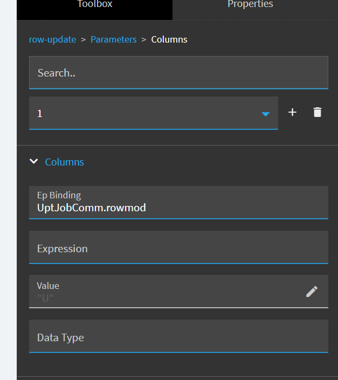
Task: Go back to row-update breadcrumb
Action: [52, 39]
